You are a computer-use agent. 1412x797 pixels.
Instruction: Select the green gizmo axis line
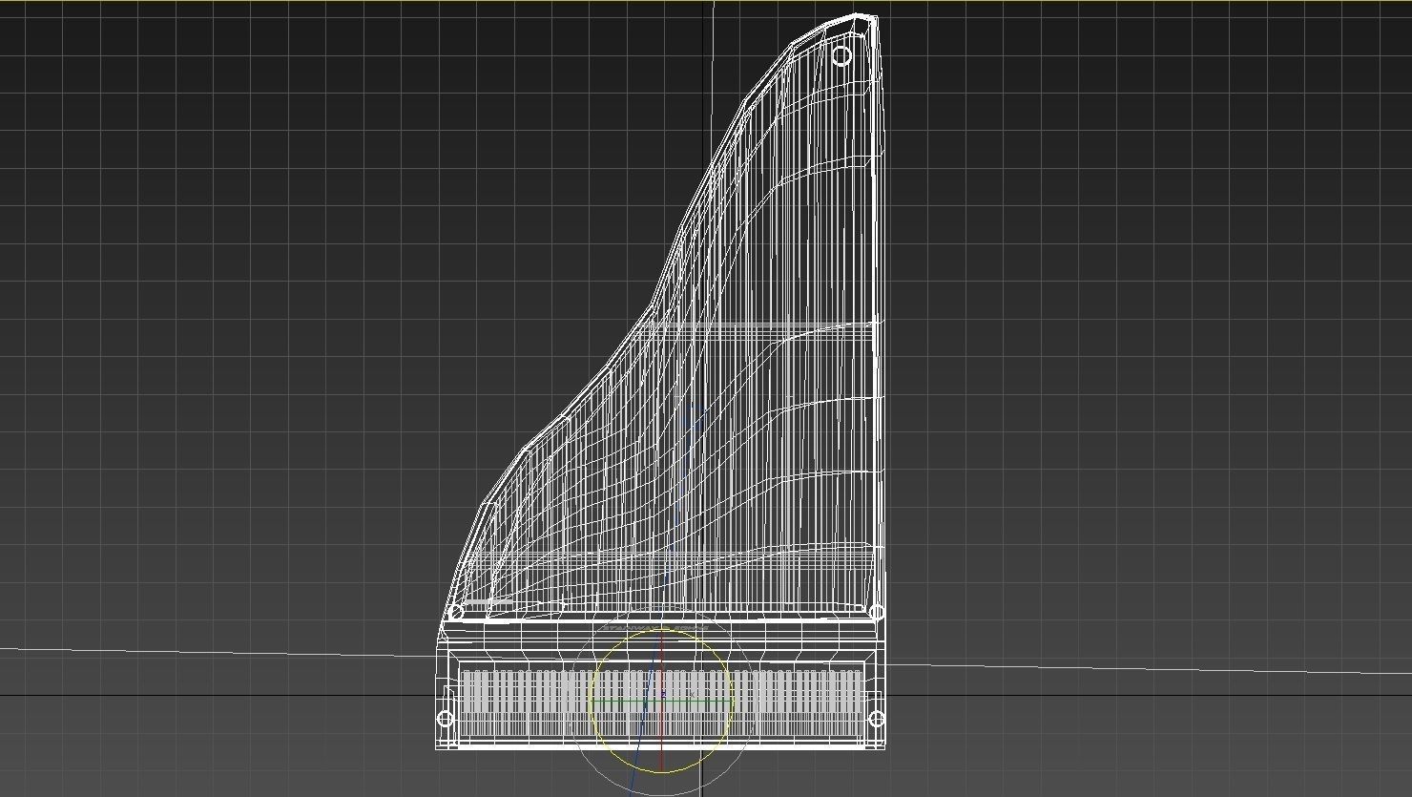coord(662,702)
